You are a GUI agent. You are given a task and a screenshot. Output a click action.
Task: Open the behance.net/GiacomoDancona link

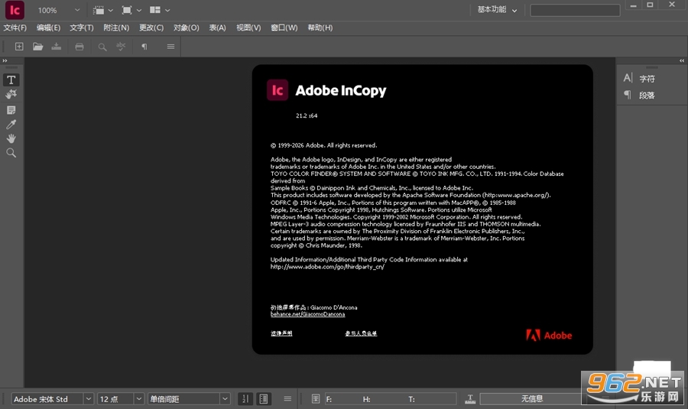point(307,314)
